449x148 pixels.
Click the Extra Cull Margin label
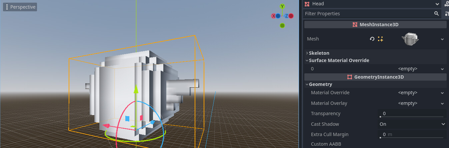(330, 134)
